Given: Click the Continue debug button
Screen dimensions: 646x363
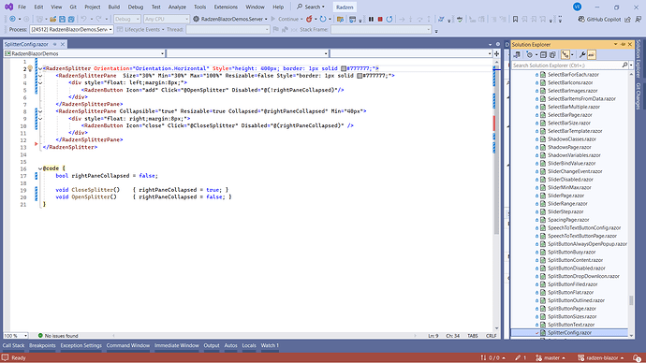Looking at the screenshot, I should 286,19.
